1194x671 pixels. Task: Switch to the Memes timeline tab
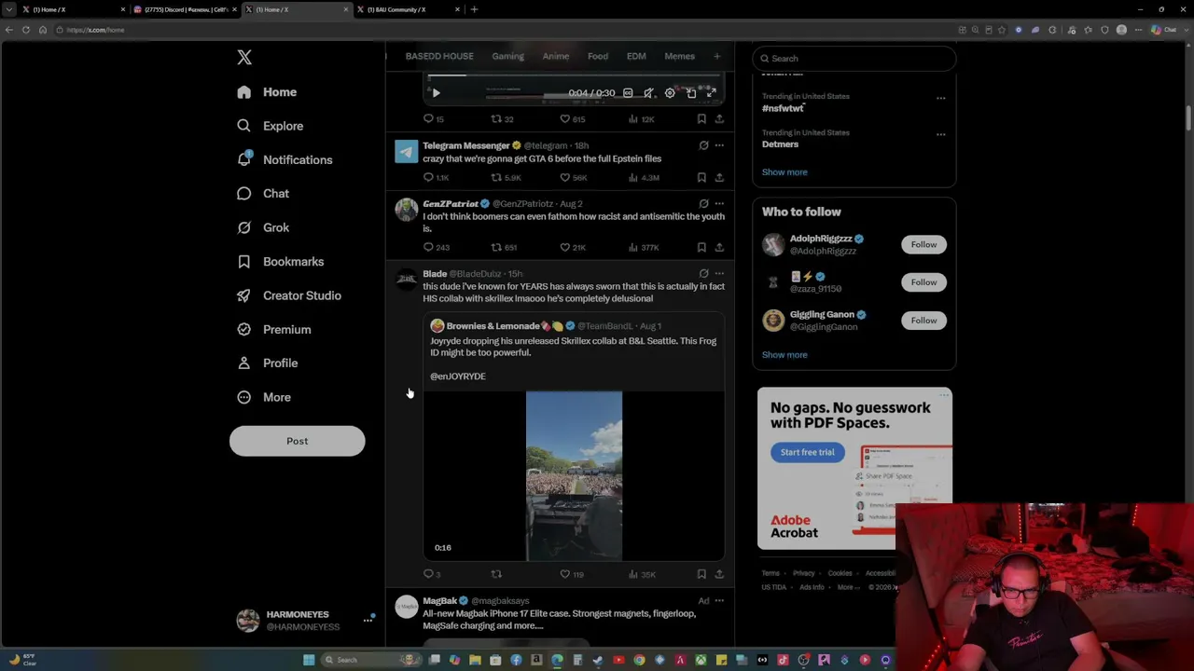click(680, 56)
